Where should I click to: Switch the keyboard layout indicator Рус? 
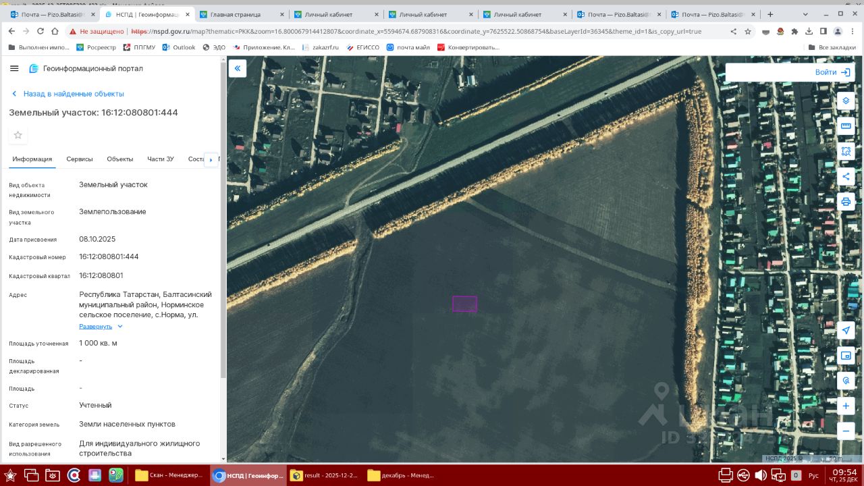pos(813,476)
